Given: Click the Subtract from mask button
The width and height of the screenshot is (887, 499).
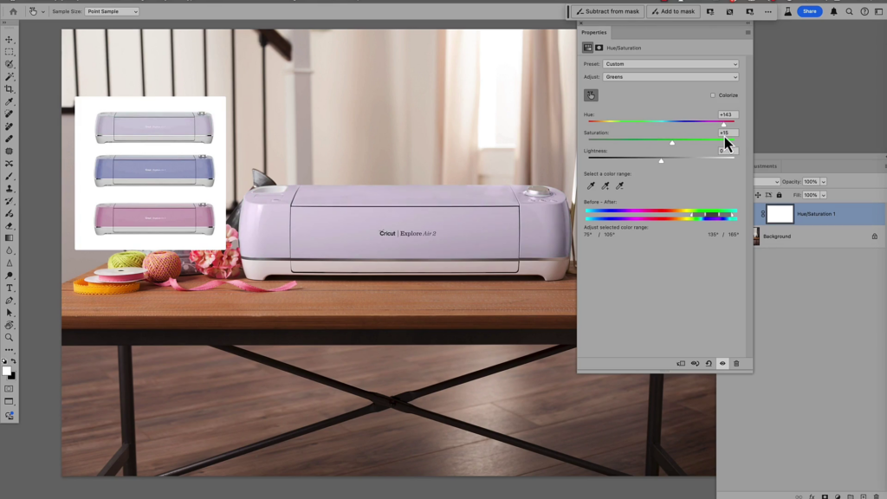Looking at the screenshot, I should click(607, 11).
